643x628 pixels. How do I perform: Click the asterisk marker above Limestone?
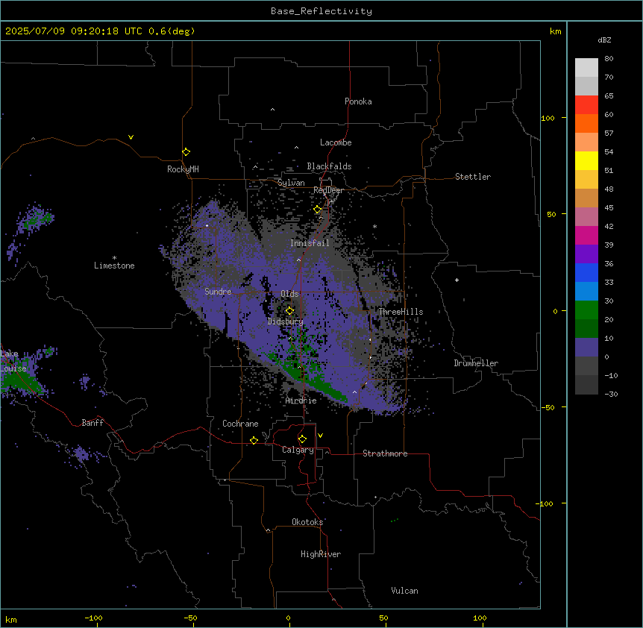[x=114, y=258]
